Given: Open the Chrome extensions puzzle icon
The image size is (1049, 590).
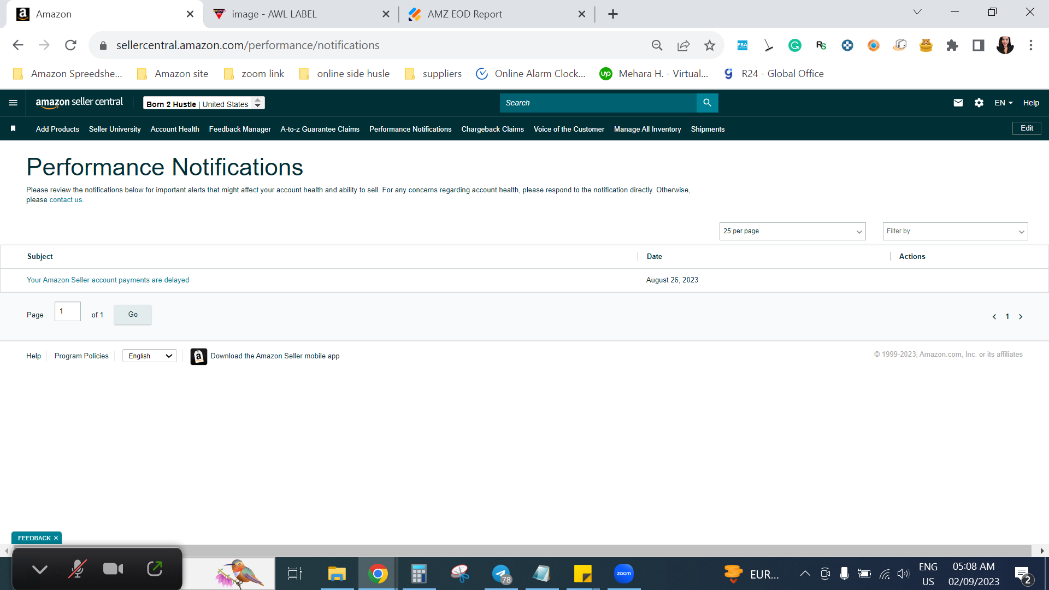Looking at the screenshot, I should tap(952, 45).
